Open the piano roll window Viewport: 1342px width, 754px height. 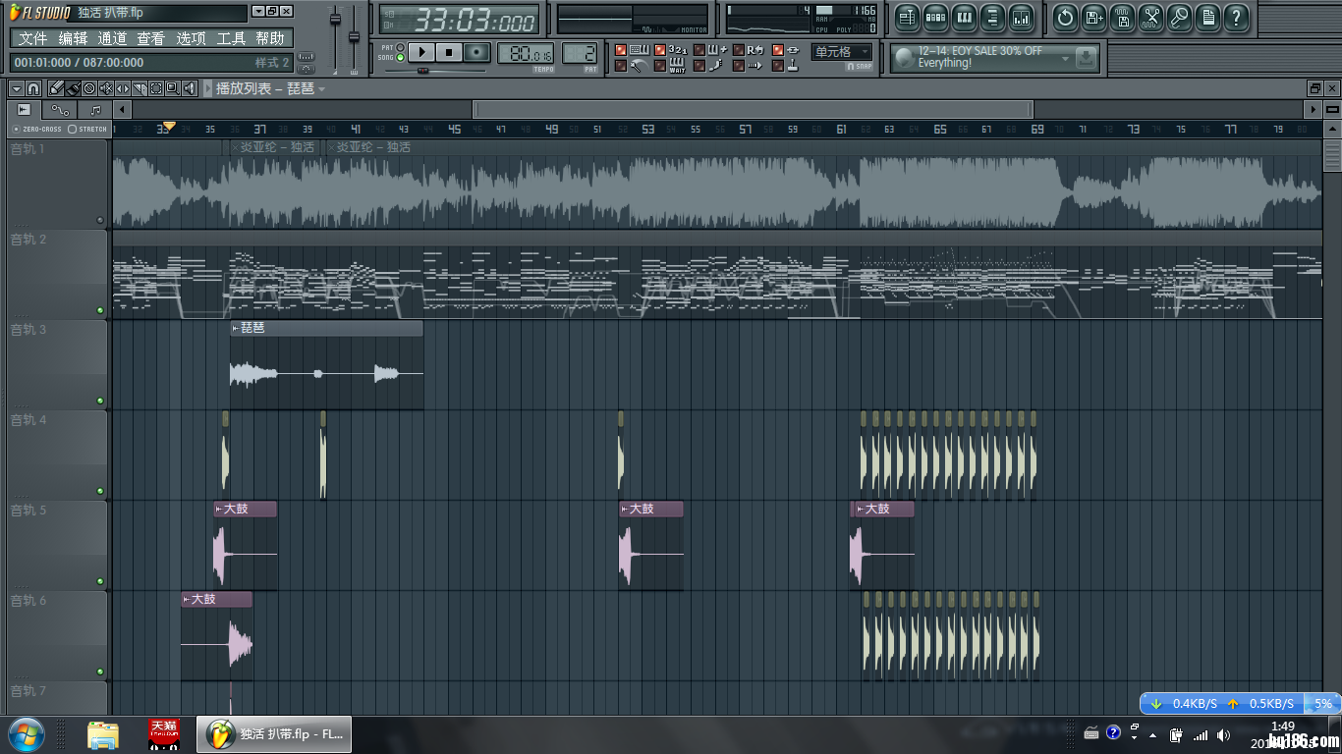coord(964,18)
